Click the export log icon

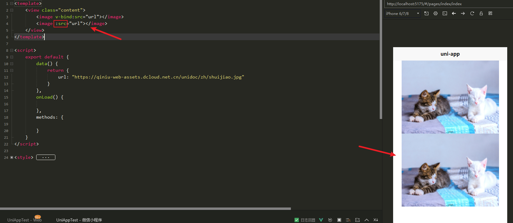358,220
